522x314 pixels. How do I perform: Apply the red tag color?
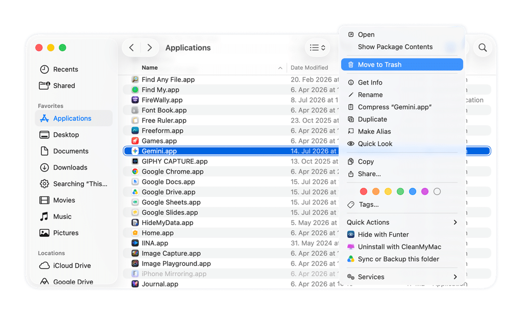point(364,191)
